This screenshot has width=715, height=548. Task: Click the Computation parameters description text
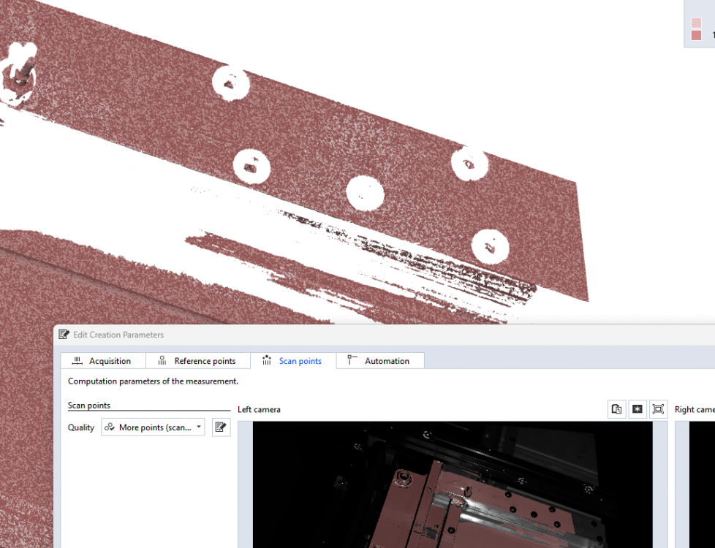[x=154, y=381]
